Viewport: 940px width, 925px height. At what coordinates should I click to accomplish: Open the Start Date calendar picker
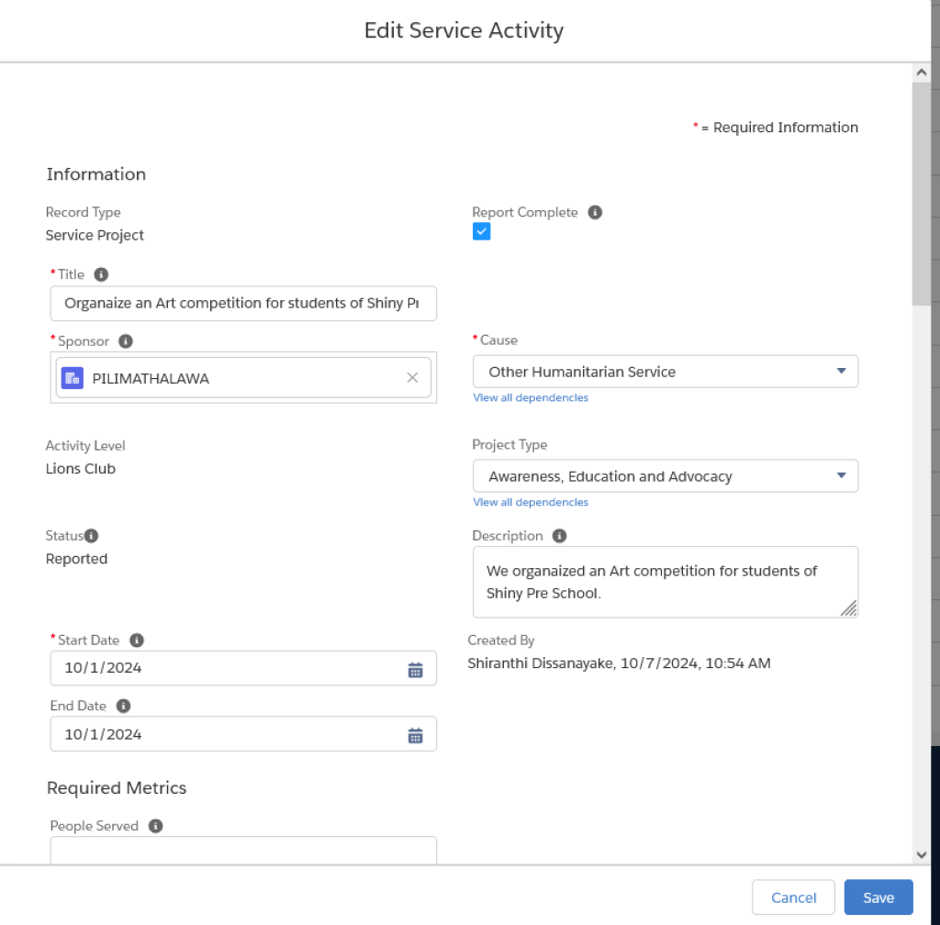(416, 669)
